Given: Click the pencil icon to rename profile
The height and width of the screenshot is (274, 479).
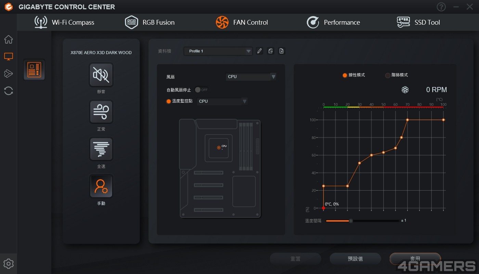Looking at the screenshot, I should [259, 51].
